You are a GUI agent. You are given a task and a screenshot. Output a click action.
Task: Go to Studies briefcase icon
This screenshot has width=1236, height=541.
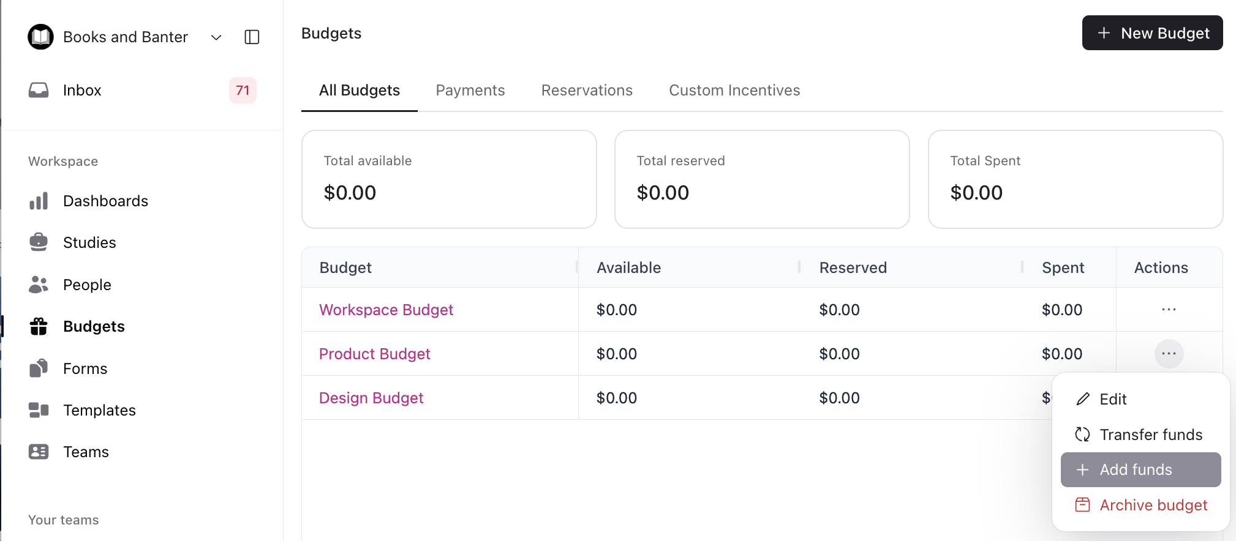click(x=39, y=242)
